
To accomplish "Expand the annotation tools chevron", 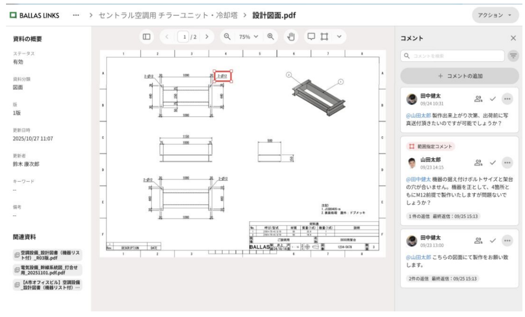I will pos(340,37).
